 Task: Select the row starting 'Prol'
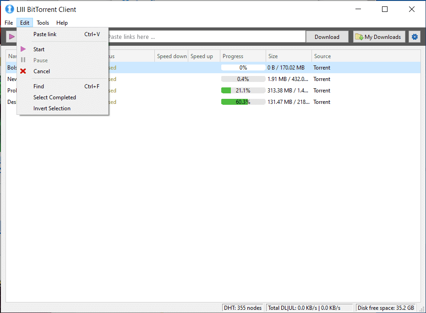213,91
